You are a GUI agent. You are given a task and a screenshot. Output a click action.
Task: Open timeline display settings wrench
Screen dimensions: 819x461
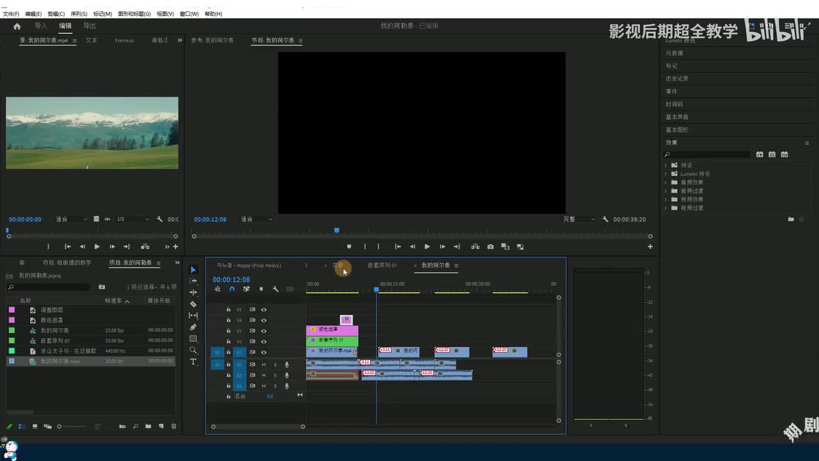coord(275,289)
